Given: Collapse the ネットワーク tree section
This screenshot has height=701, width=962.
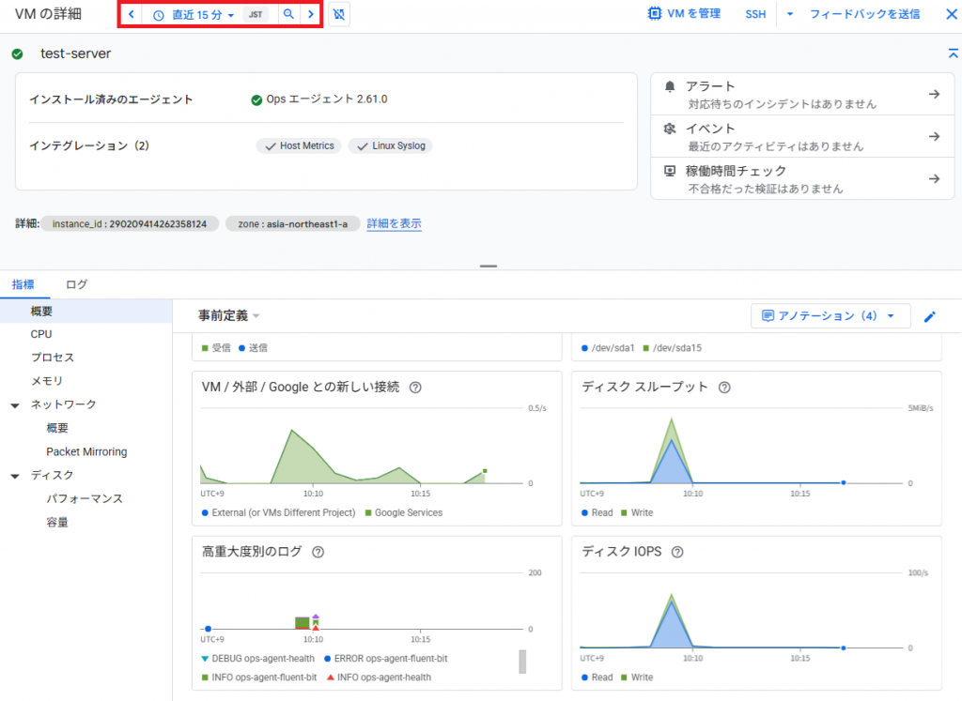Looking at the screenshot, I should pos(15,404).
